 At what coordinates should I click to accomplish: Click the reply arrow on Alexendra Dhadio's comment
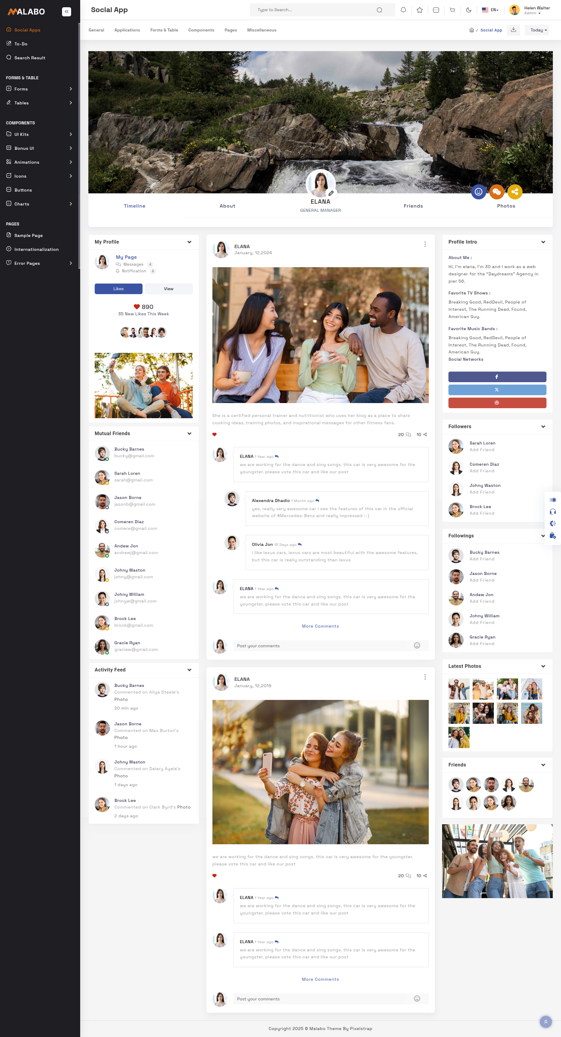317,501
